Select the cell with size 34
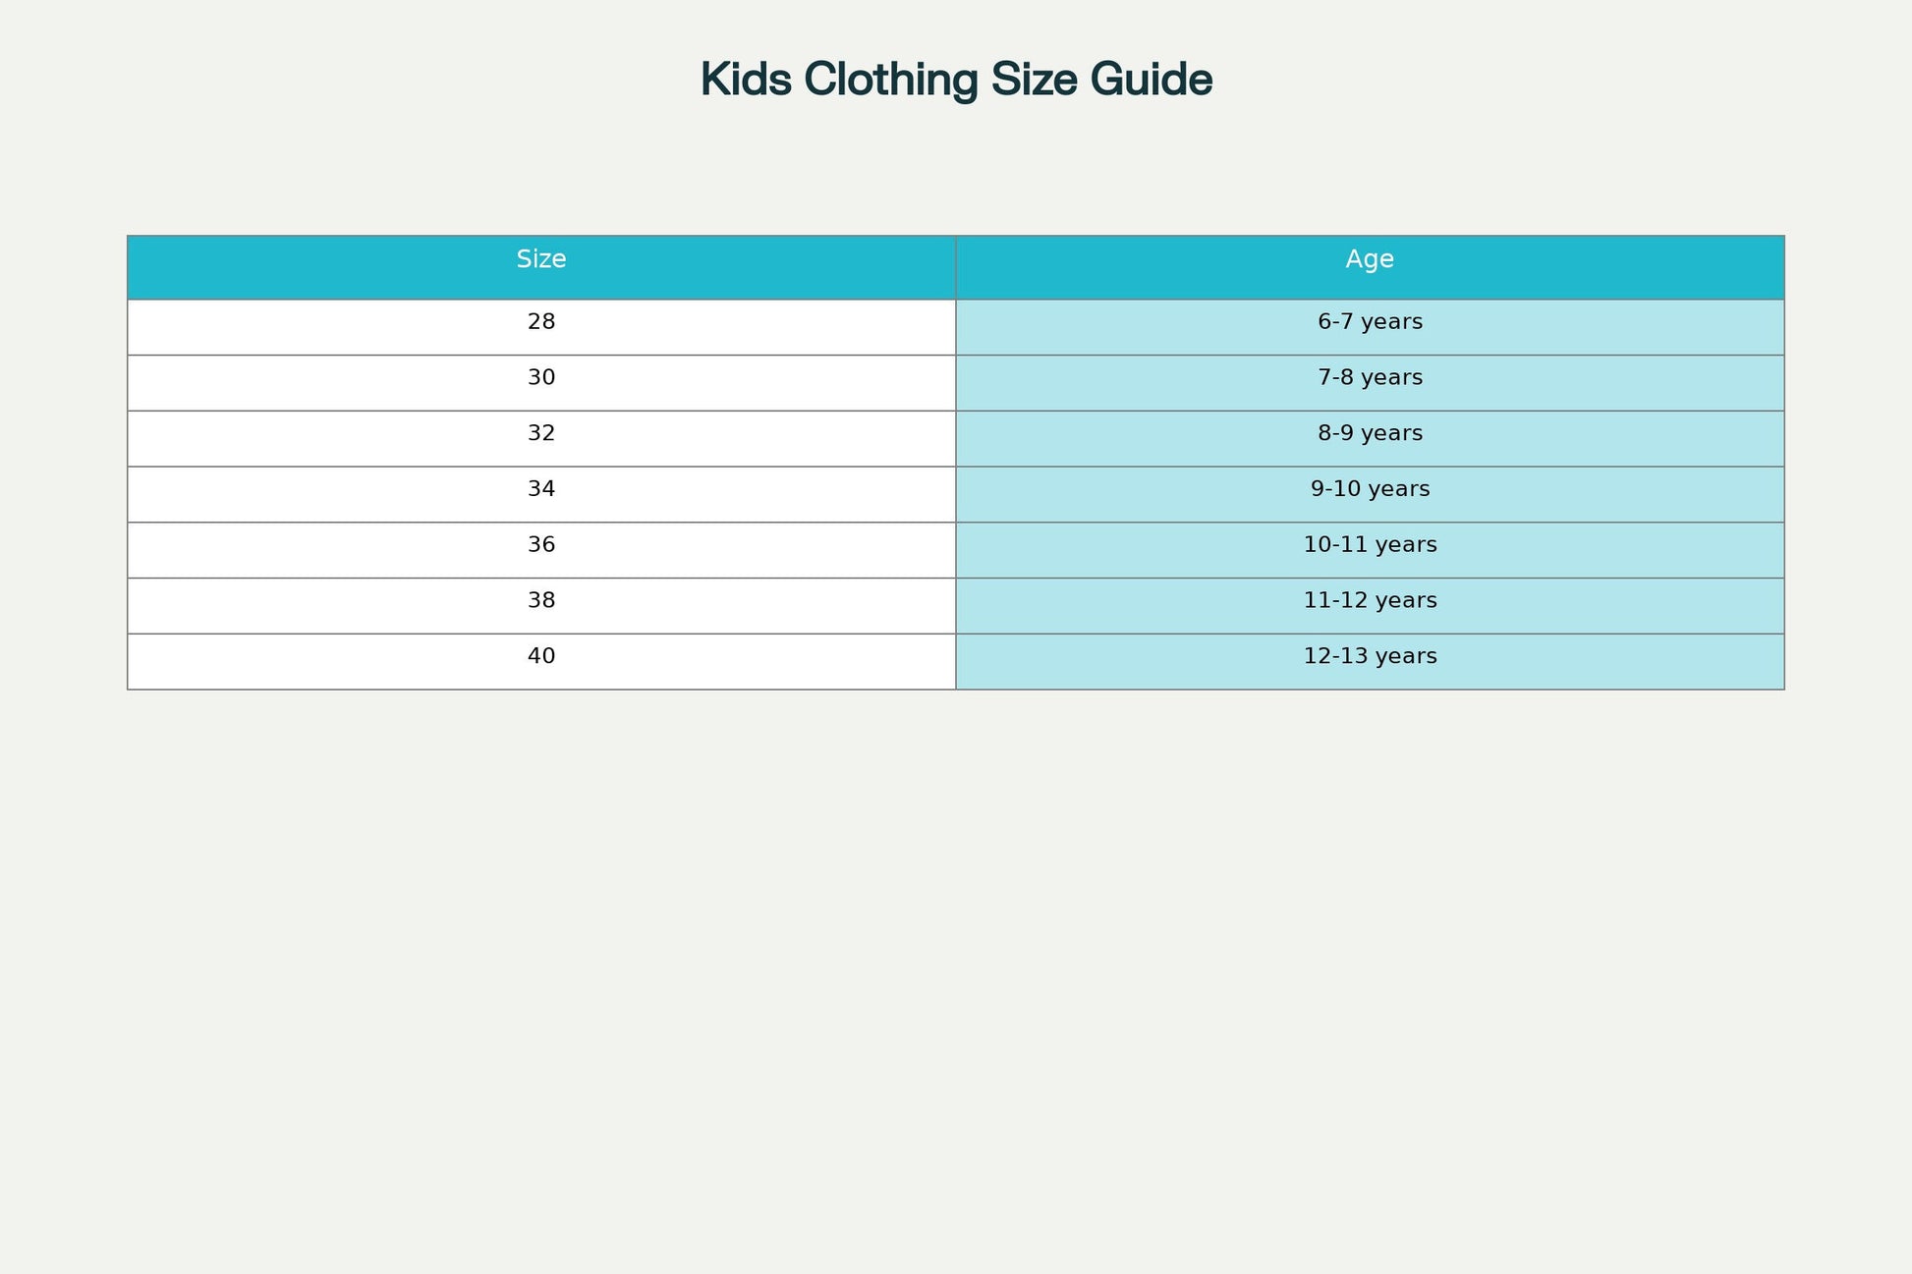The width and height of the screenshot is (1912, 1274). [541, 489]
